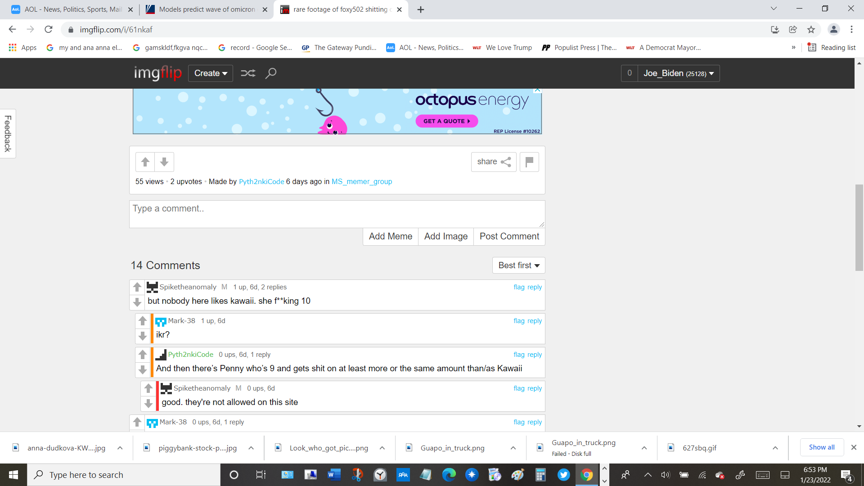Open Word from the taskbar
864x486 pixels.
coord(334,475)
